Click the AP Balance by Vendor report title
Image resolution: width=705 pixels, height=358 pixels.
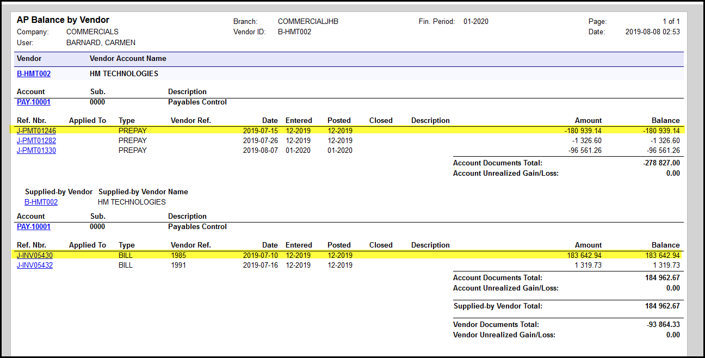(x=63, y=20)
